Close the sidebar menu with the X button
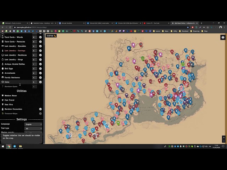The height and width of the screenshot is (170, 227). (2, 36)
